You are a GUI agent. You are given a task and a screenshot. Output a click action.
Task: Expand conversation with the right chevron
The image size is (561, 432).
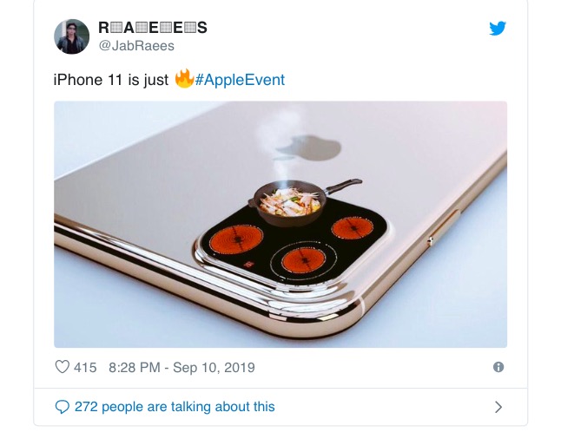(498, 407)
